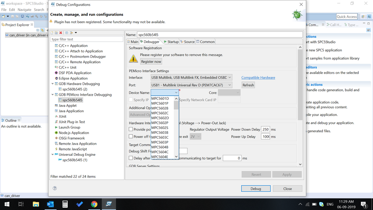Enable Power off target checkbox
This screenshot has width=373, height=210.
pyautogui.click(x=131, y=136)
